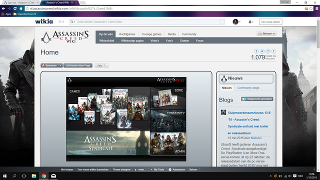This screenshot has width=320, height=180.
Task: Open the Chrome menu hamburger icon
Action: pos(316,8)
